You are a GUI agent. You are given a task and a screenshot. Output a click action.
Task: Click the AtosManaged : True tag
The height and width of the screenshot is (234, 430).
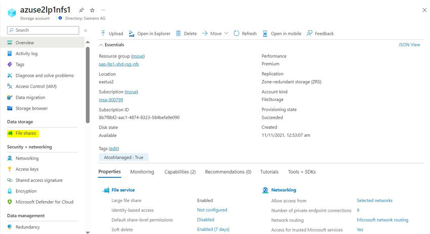click(123, 157)
